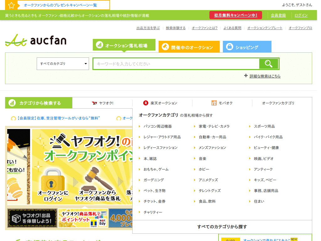Switch to the オークション落札相場 tab
This screenshot has height=241, width=321.
coord(124,45)
